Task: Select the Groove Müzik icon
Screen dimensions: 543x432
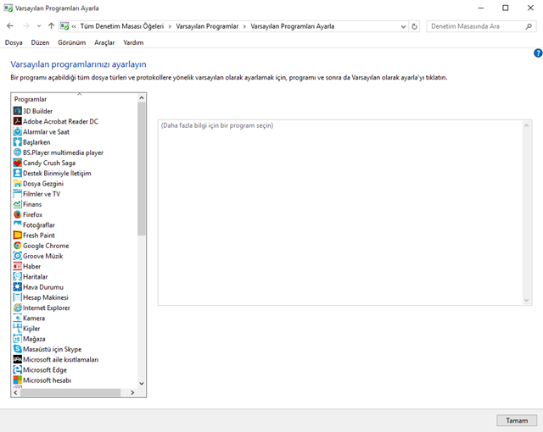Action: click(17, 256)
